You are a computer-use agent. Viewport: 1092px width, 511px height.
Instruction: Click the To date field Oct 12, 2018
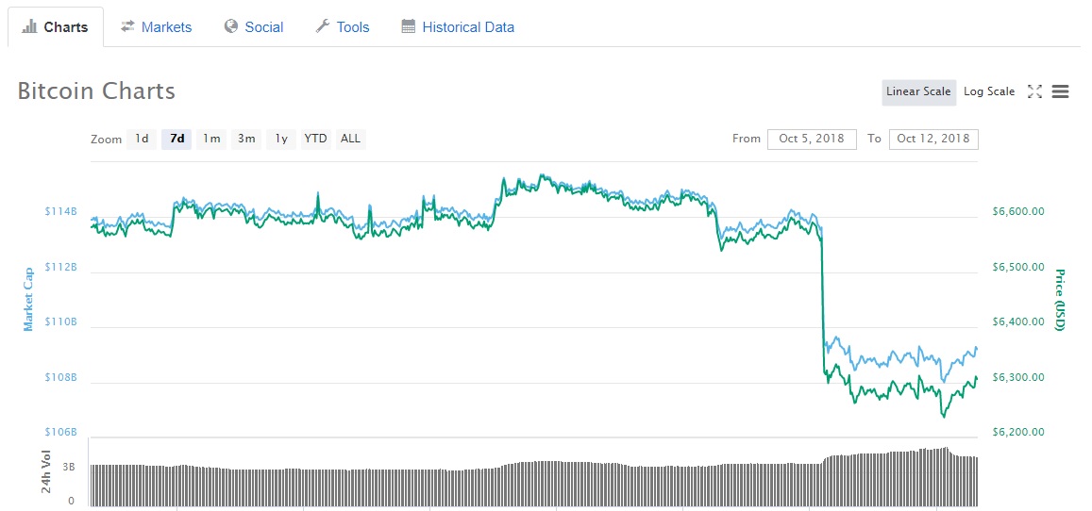pos(933,139)
